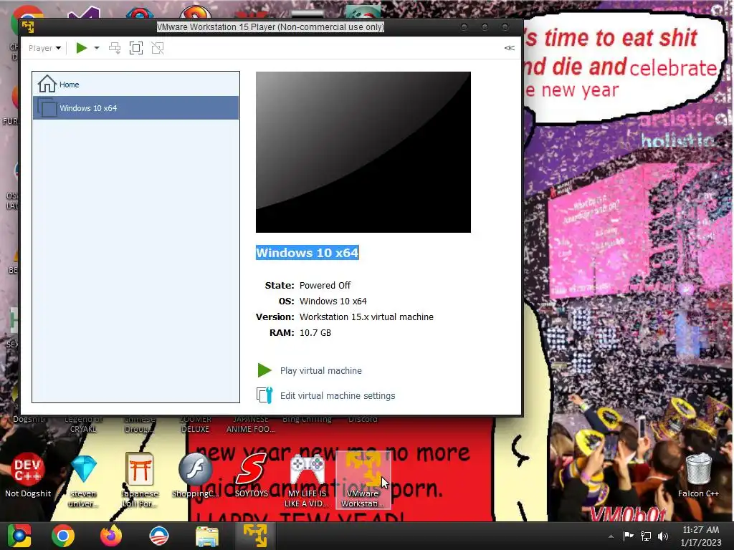Image resolution: width=734 pixels, height=550 pixels.
Task: Collapse the library with double-chevron icon
Action: click(510, 48)
